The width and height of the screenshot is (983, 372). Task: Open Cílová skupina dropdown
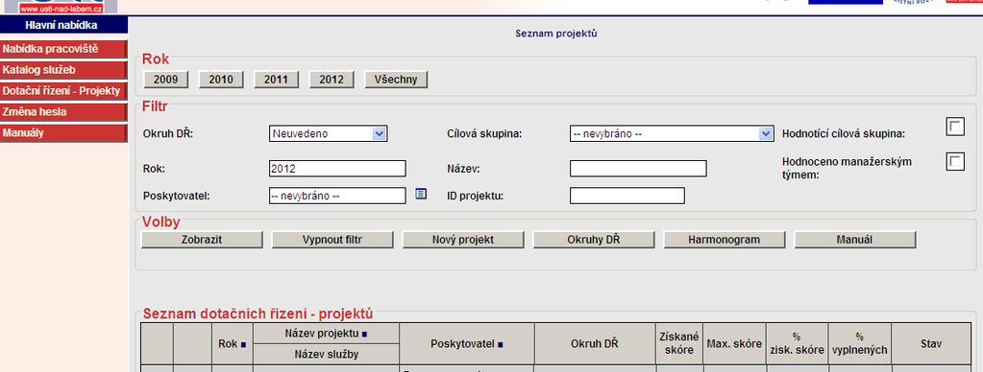[x=672, y=133]
